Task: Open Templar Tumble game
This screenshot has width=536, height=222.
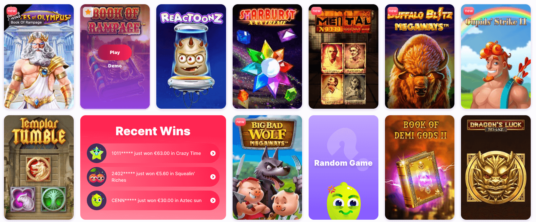Action: 39,167
